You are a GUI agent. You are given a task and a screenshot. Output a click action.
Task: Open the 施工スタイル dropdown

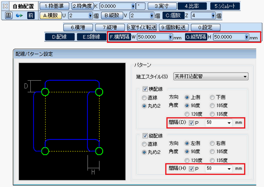click(x=211, y=76)
